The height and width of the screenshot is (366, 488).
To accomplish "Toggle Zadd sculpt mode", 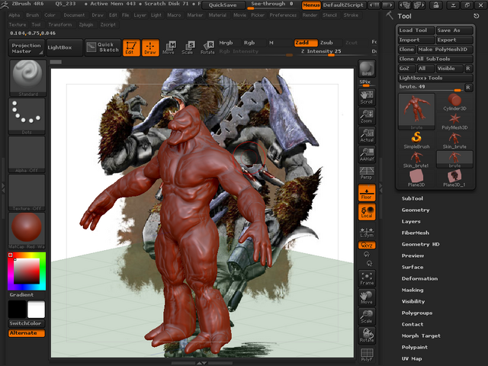I will click(x=306, y=43).
